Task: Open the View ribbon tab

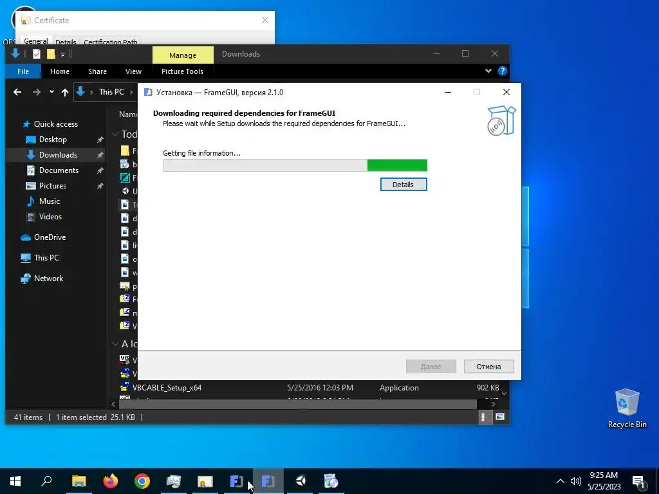Action: (x=133, y=71)
